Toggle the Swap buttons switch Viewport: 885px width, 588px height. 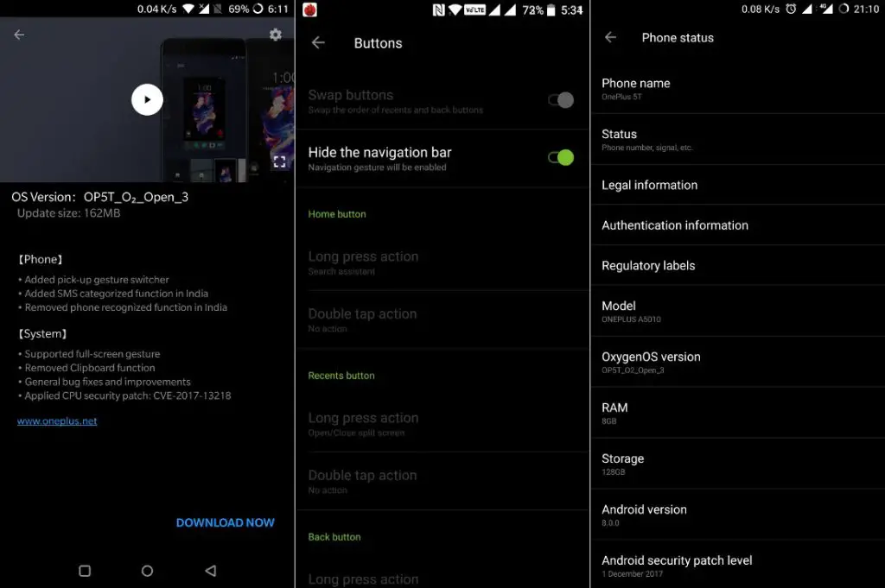(561, 100)
